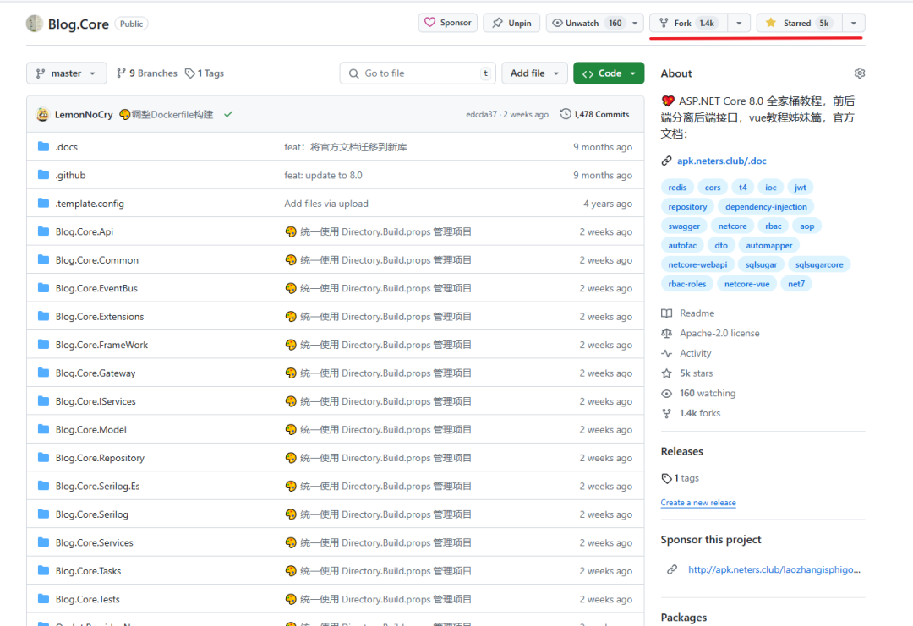Focus the Go to file search field
Image resolution: width=913 pixels, height=626 pixels.
[x=418, y=73]
